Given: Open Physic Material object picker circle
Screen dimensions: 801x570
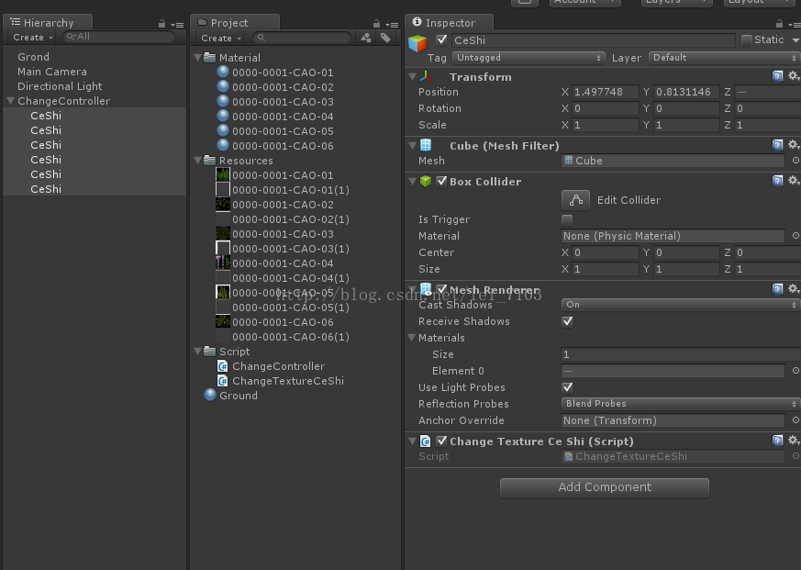Looking at the screenshot, I should click(795, 236).
